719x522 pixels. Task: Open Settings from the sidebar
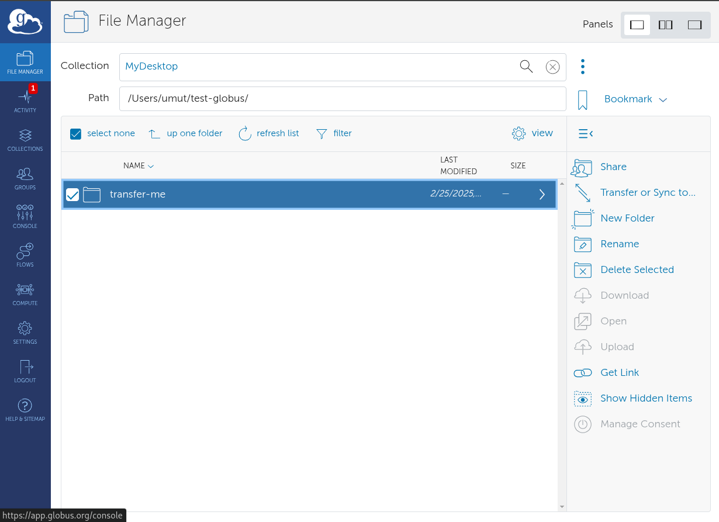click(25, 333)
